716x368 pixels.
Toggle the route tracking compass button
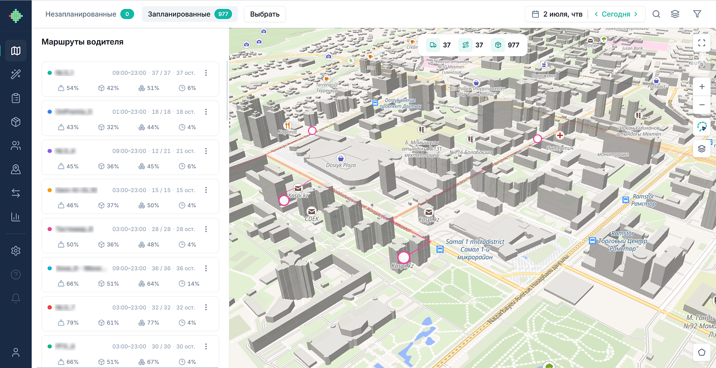click(702, 127)
